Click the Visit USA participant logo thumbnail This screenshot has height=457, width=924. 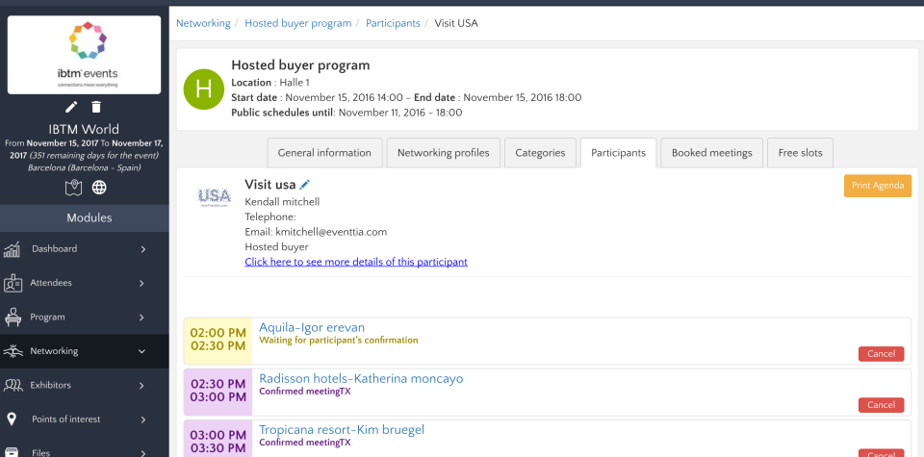[x=214, y=194]
